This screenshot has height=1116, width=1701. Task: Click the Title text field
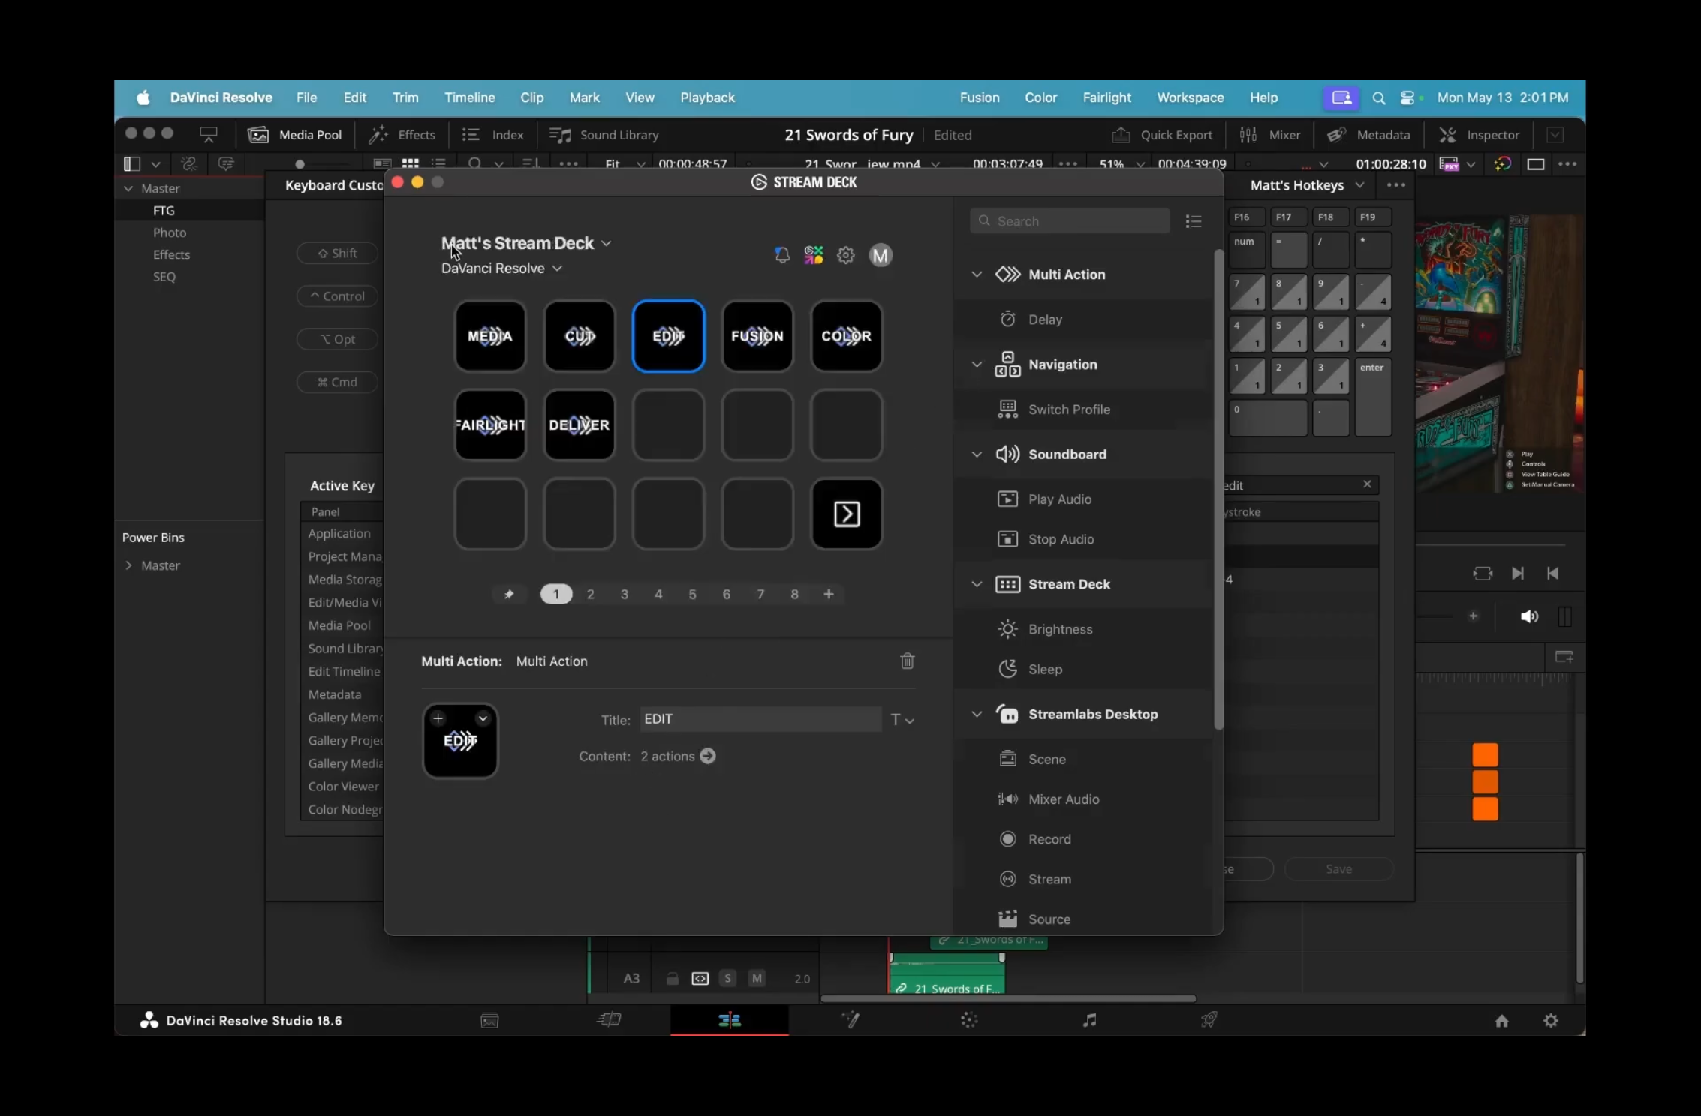click(760, 718)
